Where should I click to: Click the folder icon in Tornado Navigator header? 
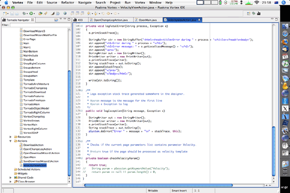coord(56,20)
